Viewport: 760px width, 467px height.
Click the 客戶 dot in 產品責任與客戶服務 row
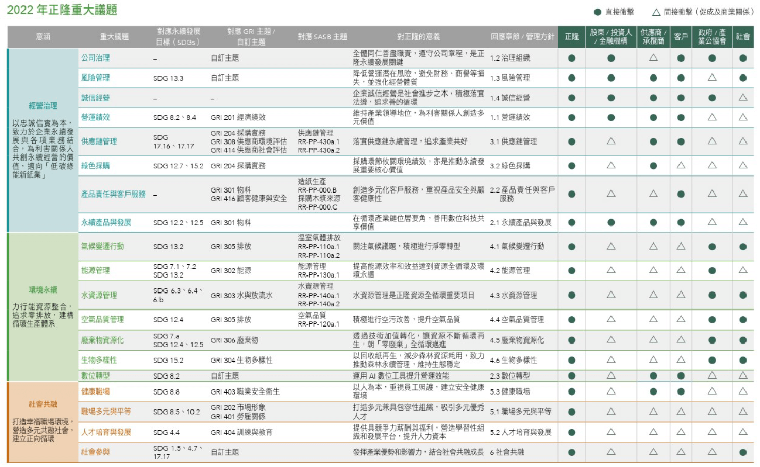pyautogui.click(x=681, y=193)
